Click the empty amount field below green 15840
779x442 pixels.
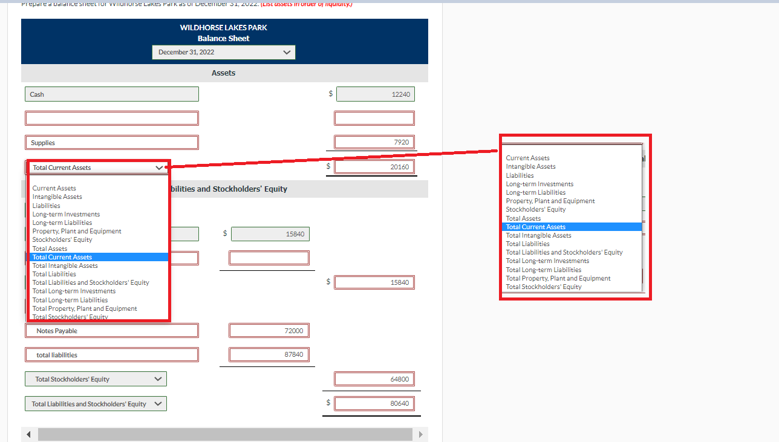click(x=269, y=258)
